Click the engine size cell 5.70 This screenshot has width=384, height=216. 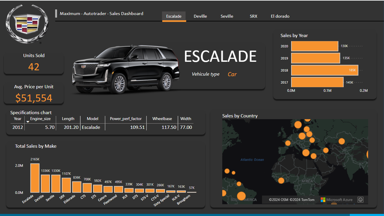[50, 127]
